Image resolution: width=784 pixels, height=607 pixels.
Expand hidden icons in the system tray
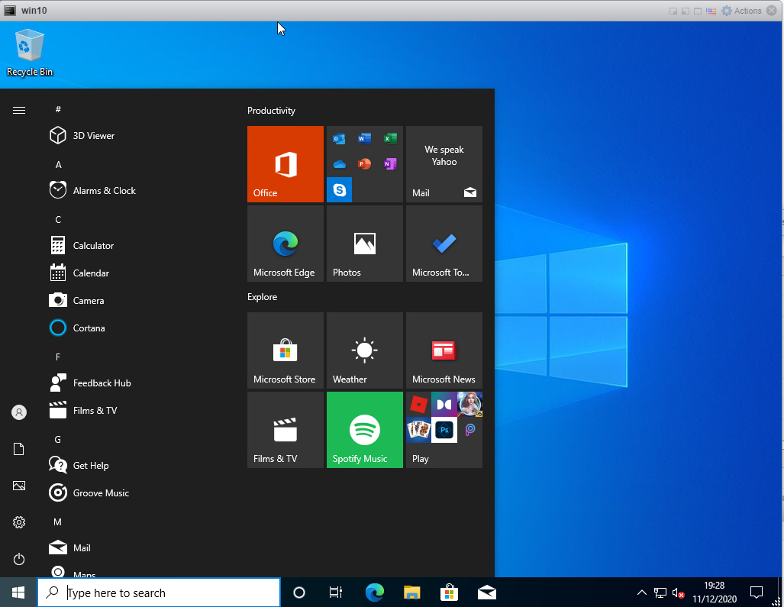pyautogui.click(x=642, y=592)
